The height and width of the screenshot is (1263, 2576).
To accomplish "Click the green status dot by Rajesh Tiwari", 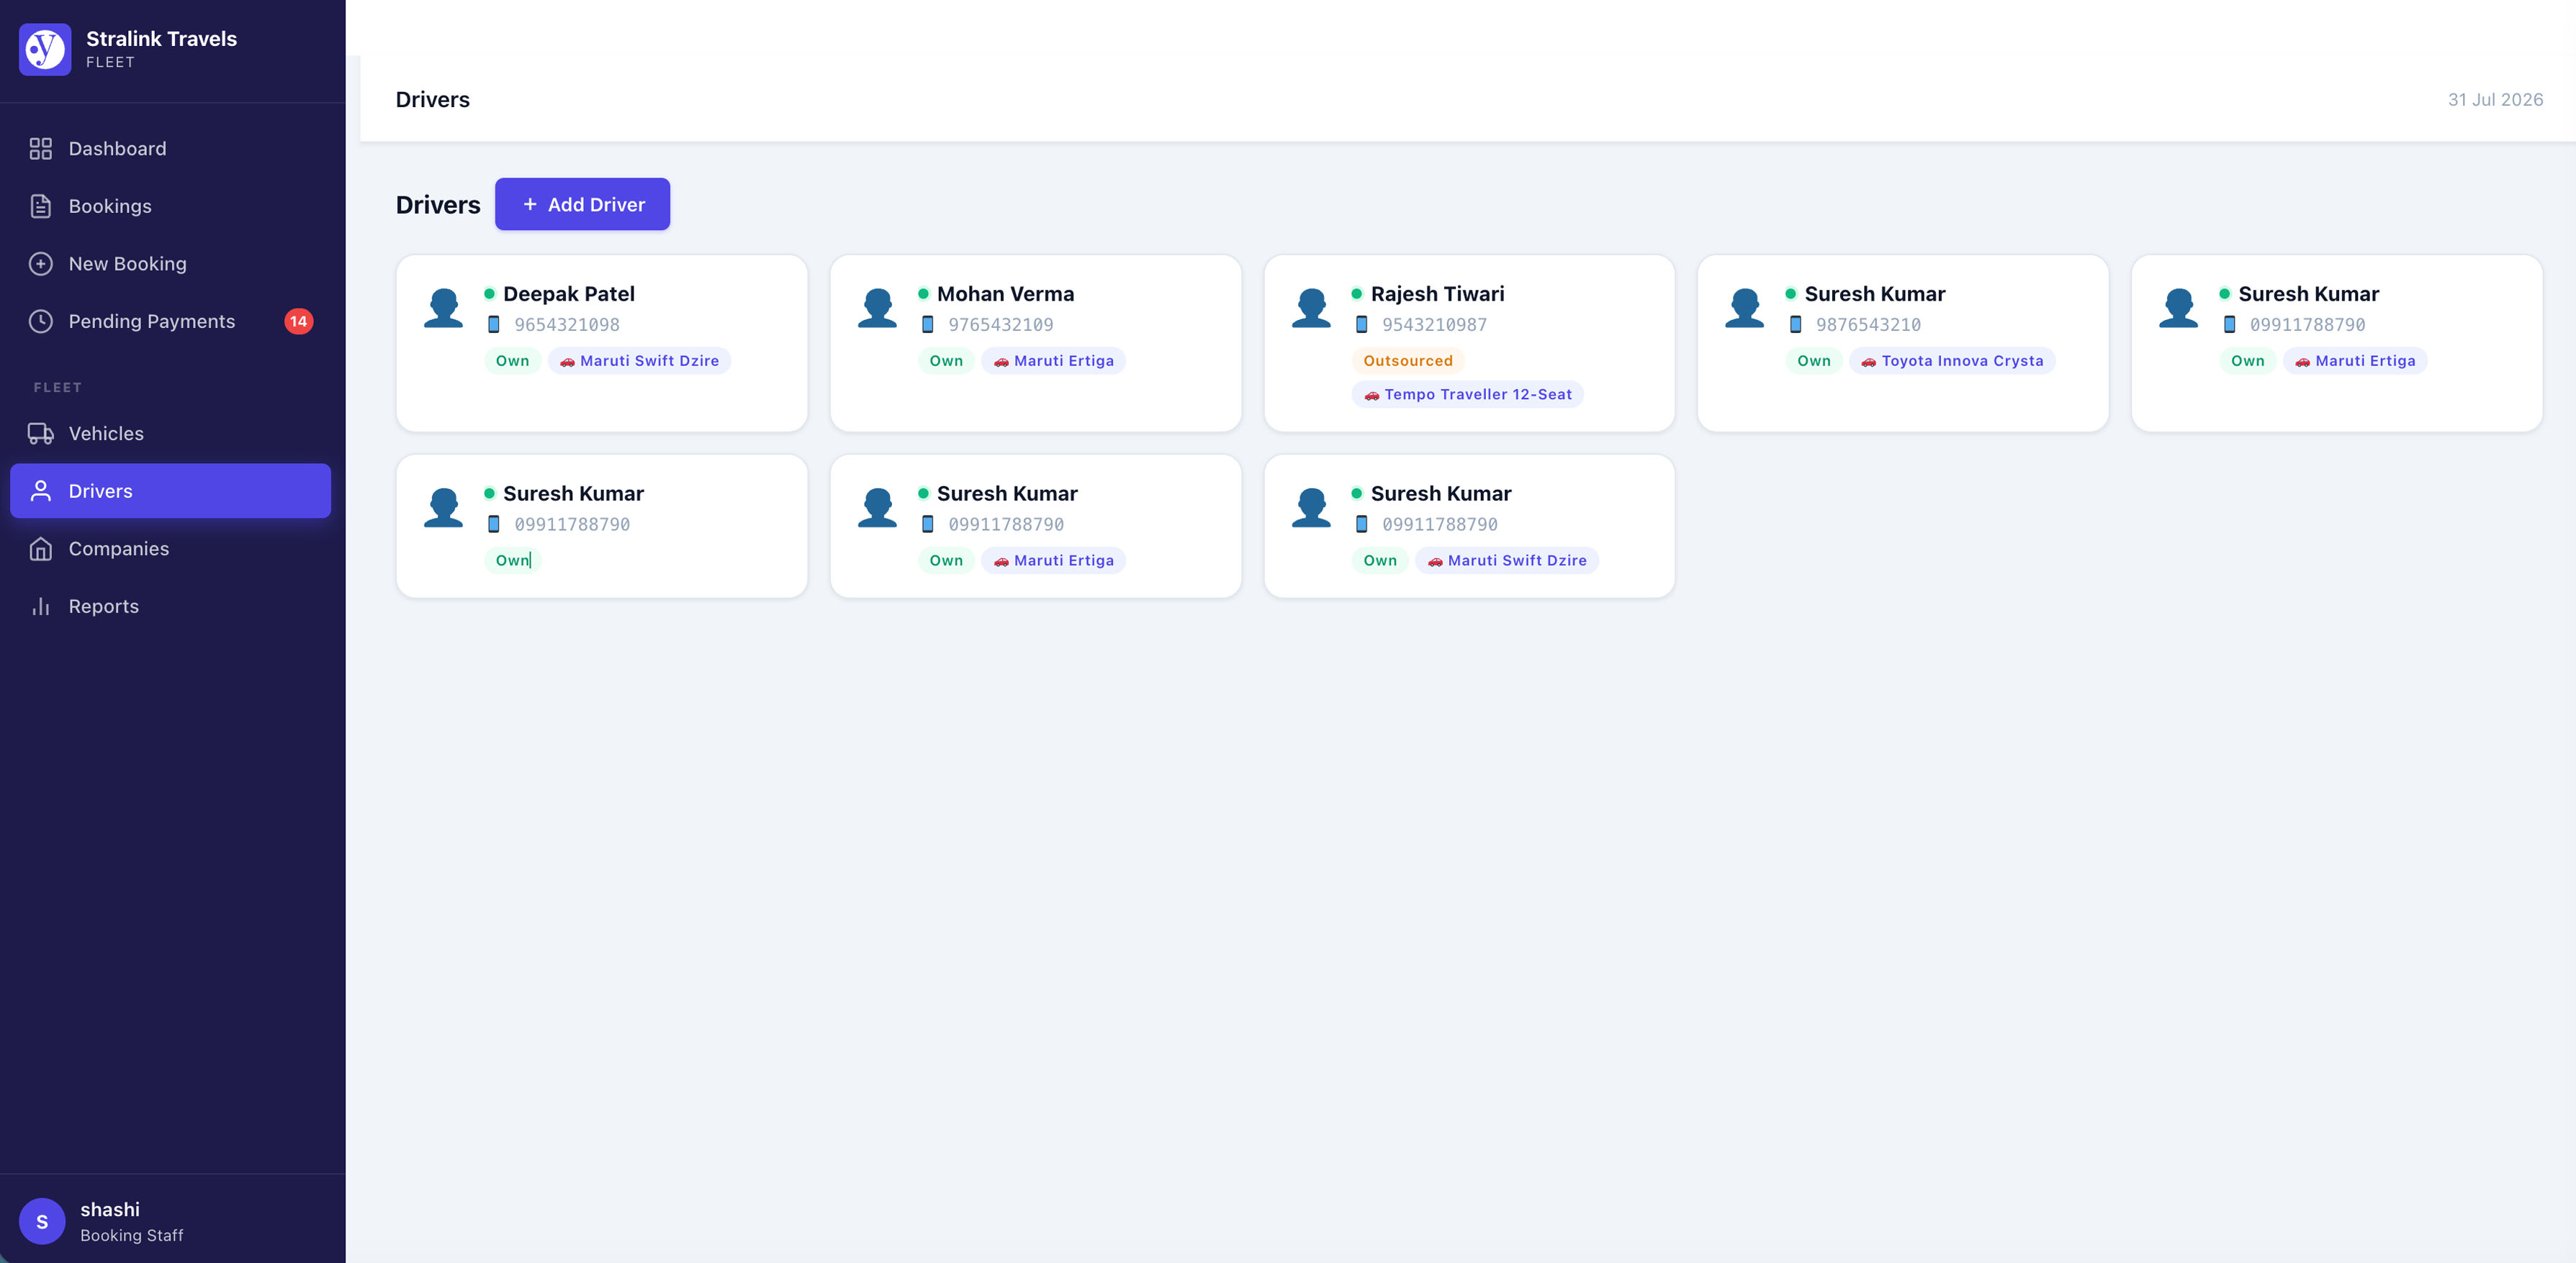I will click(x=1357, y=293).
